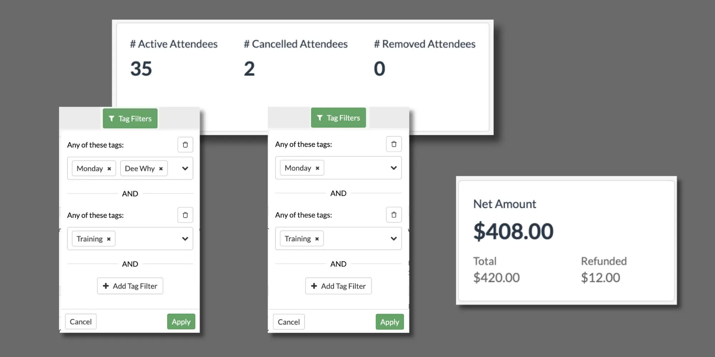Image resolution: width=715 pixels, height=357 pixels.
Task: Cancel the right panel tag filters
Action: 289,322
